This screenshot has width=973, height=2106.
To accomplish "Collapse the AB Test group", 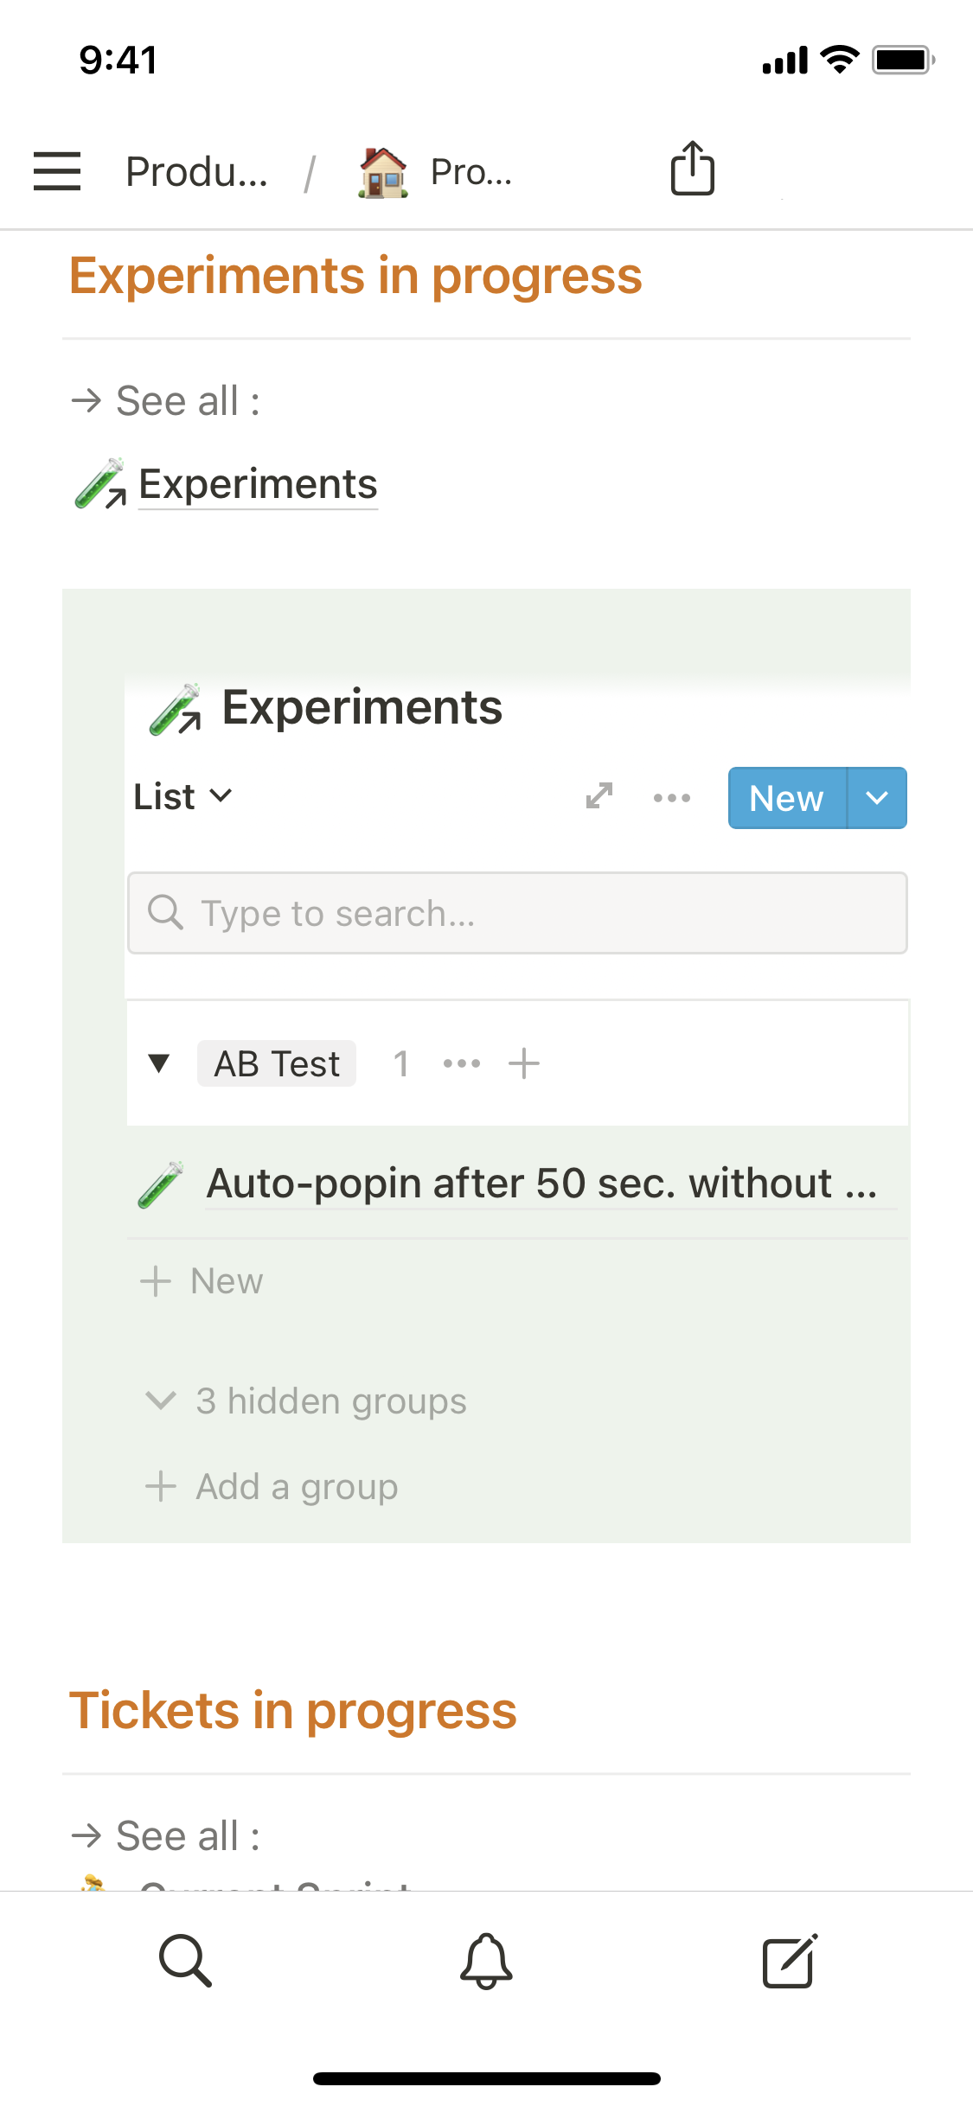I will 159,1063.
